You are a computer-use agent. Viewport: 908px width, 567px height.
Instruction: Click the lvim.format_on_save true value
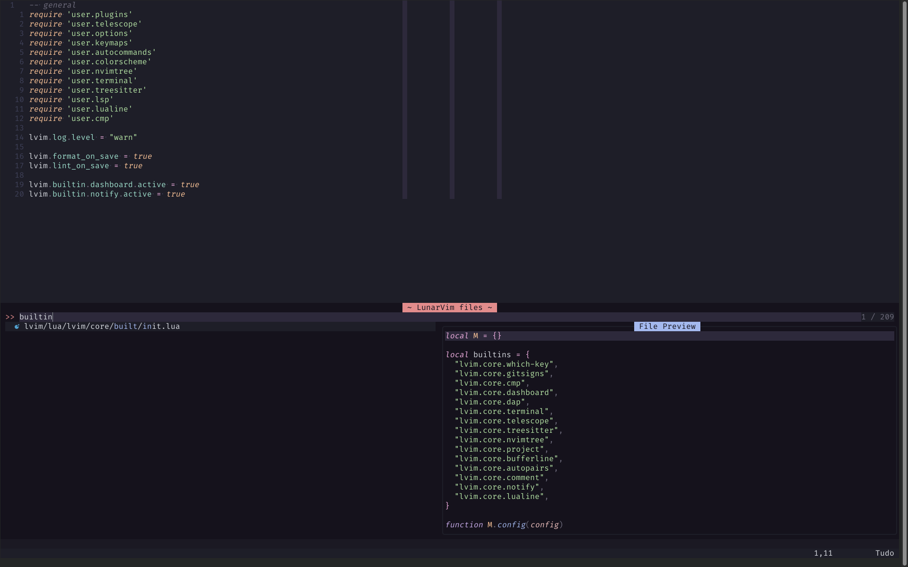[142, 156]
